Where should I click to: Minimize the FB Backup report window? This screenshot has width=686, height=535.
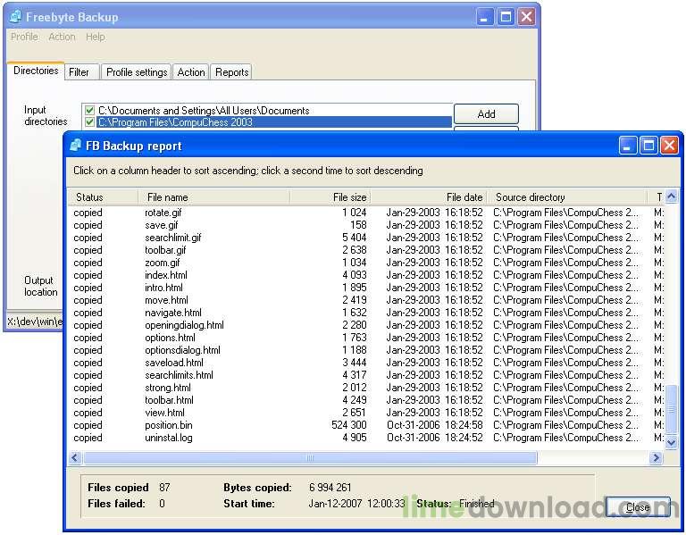(627, 146)
